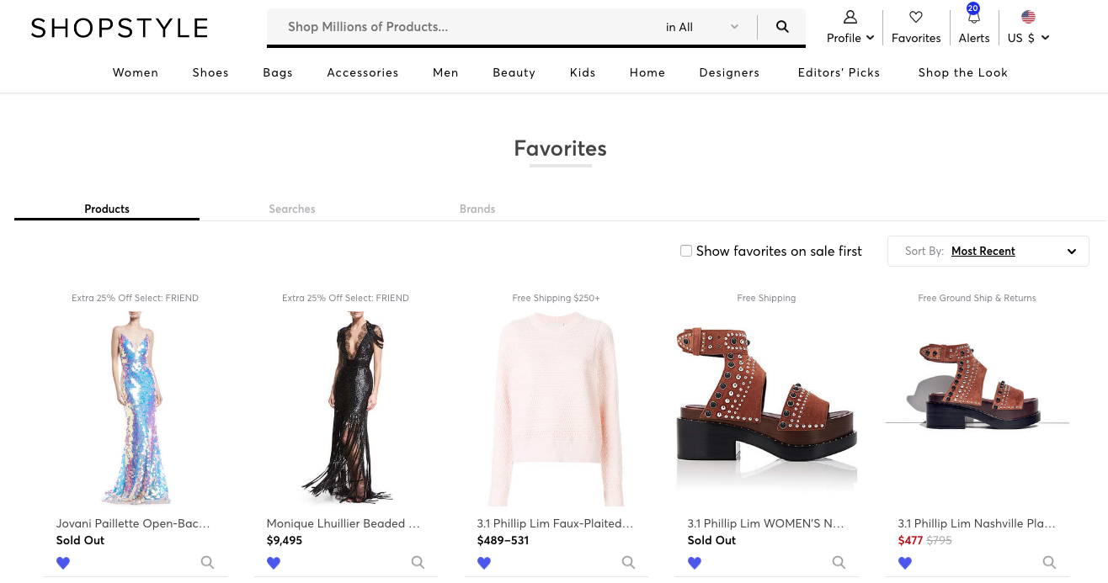Expand the Profile menu

[x=850, y=38]
